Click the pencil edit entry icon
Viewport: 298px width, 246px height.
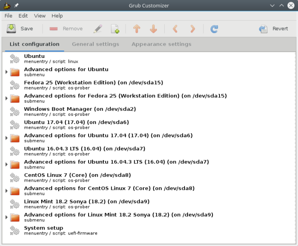98,29
